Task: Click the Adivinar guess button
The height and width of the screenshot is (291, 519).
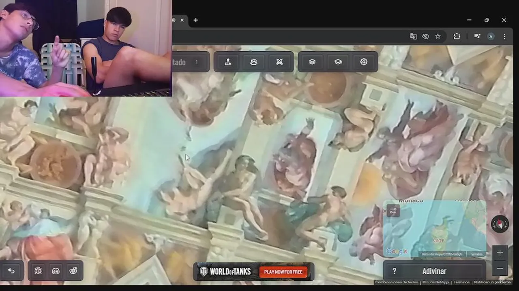Action: (434, 271)
